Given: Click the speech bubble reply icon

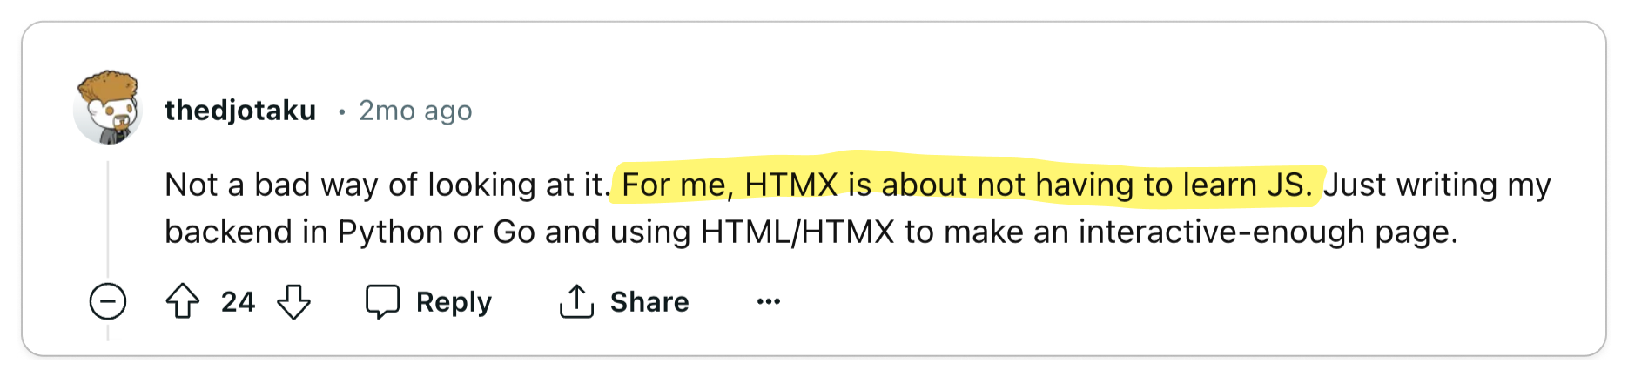Looking at the screenshot, I should coord(382,302).
